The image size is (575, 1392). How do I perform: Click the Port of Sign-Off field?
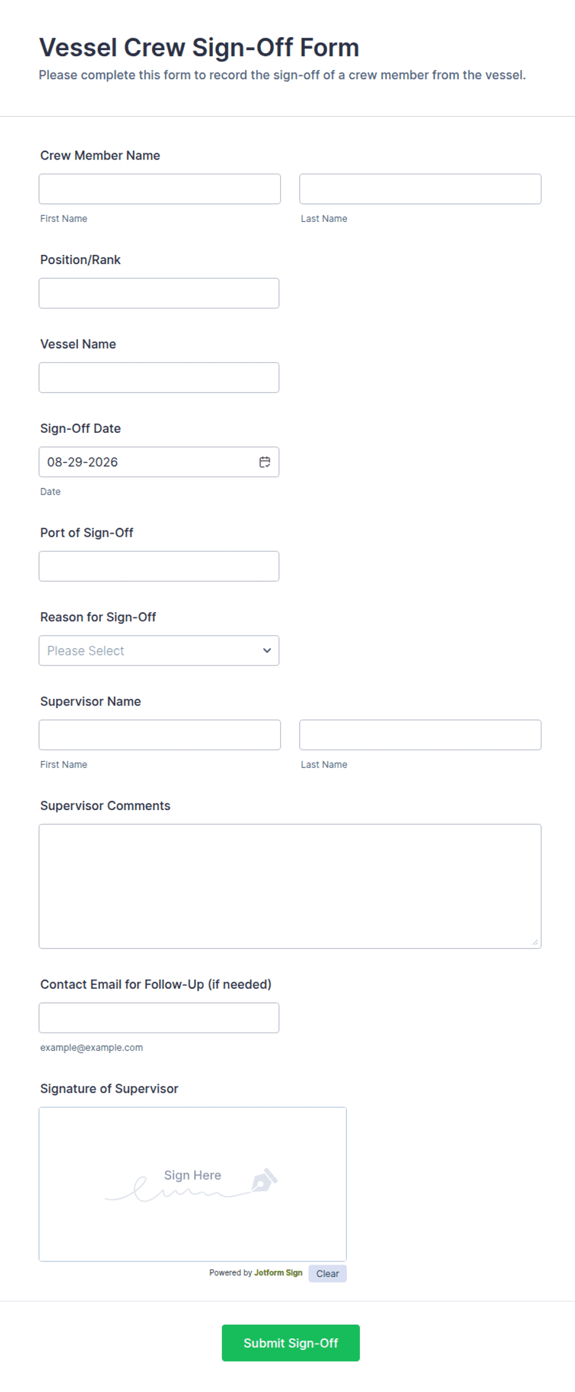(159, 566)
